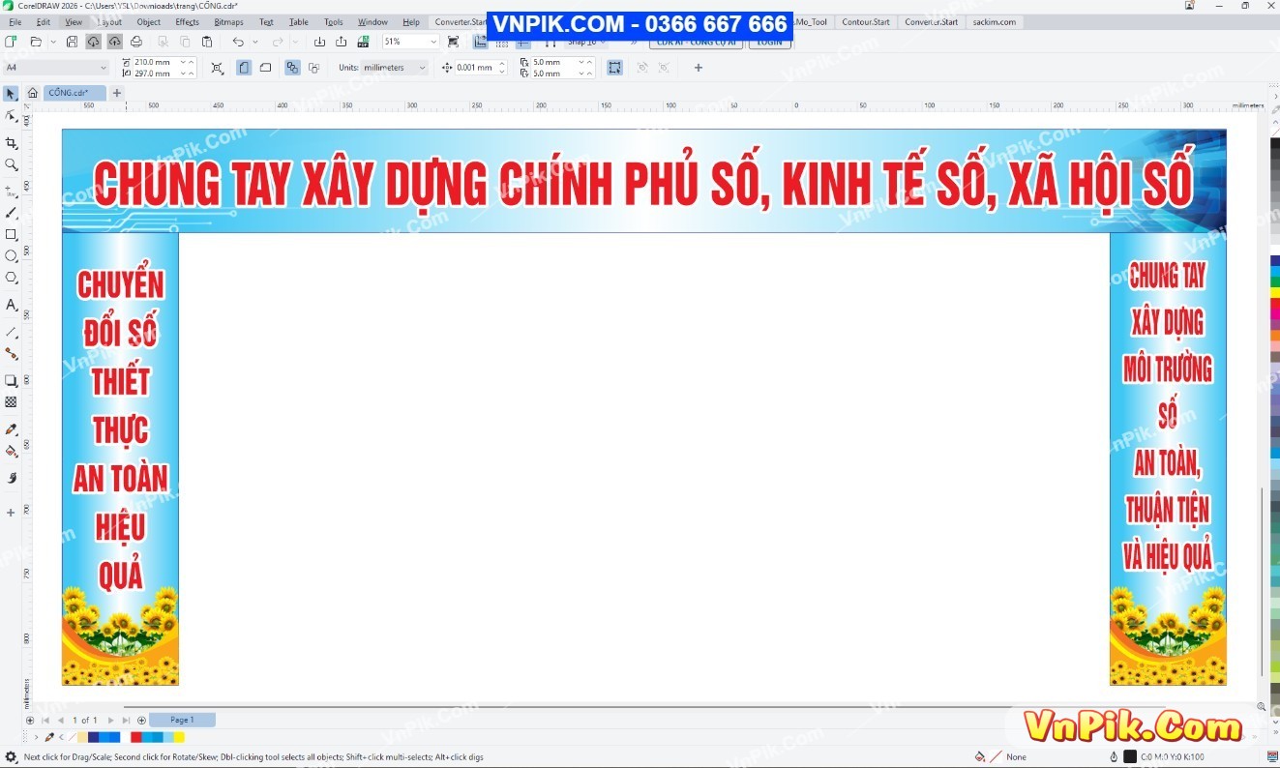Select the Pick tool in the toolbox
Image resolution: width=1280 pixels, height=768 pixels.
11,94
